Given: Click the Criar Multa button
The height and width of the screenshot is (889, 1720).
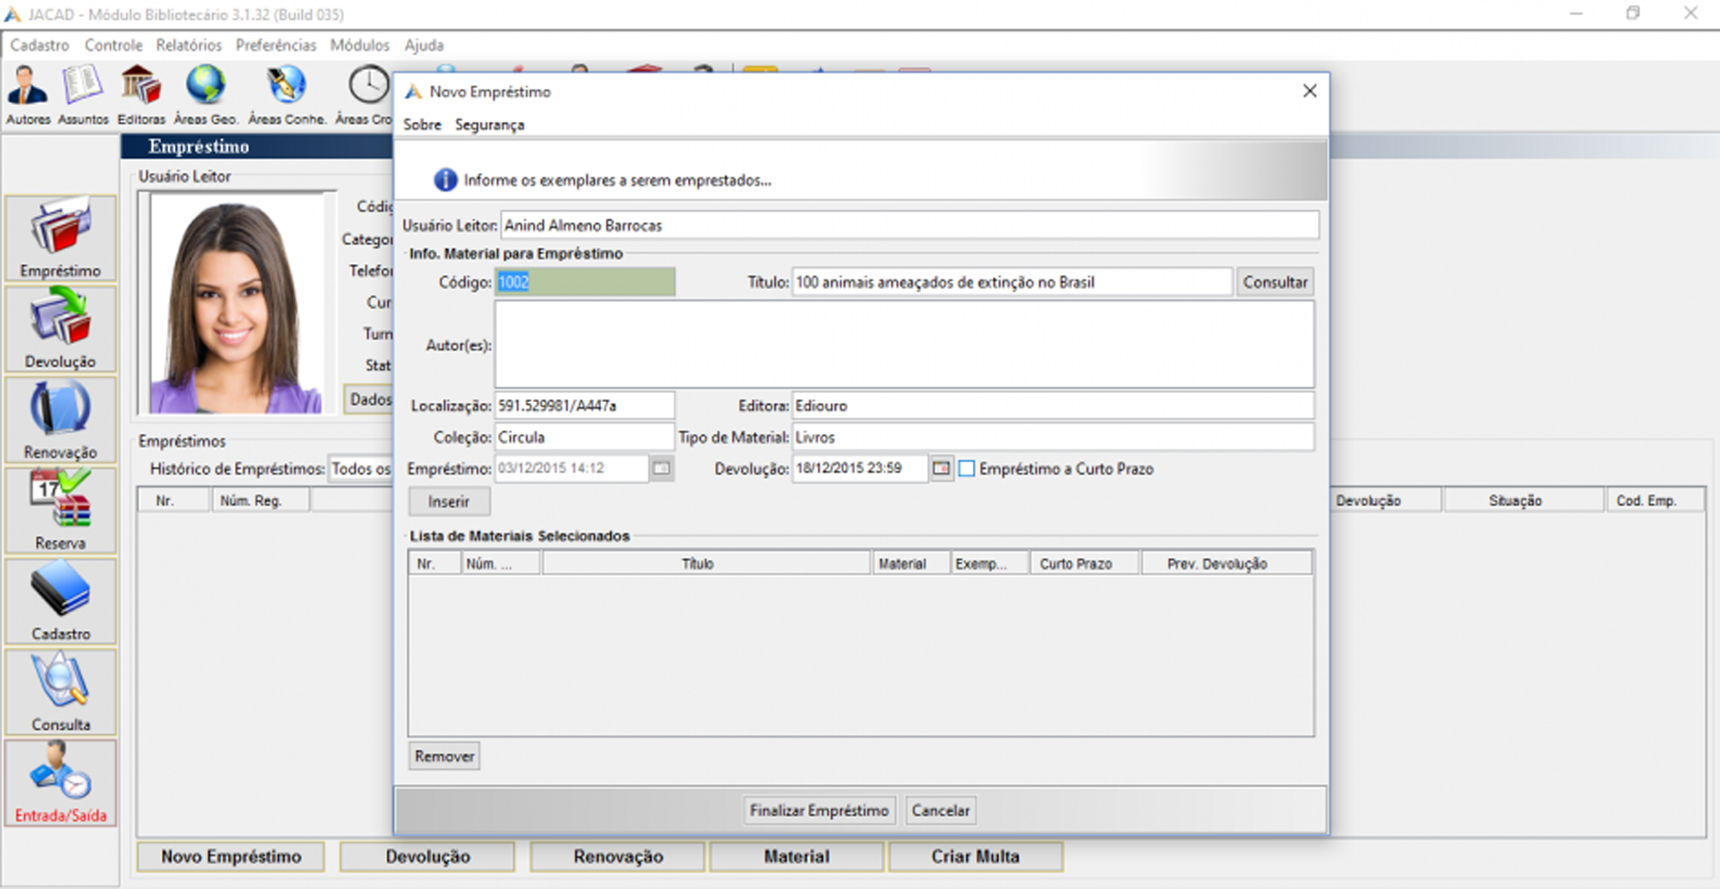Looking at the screenshot, I should click(976, 857).
